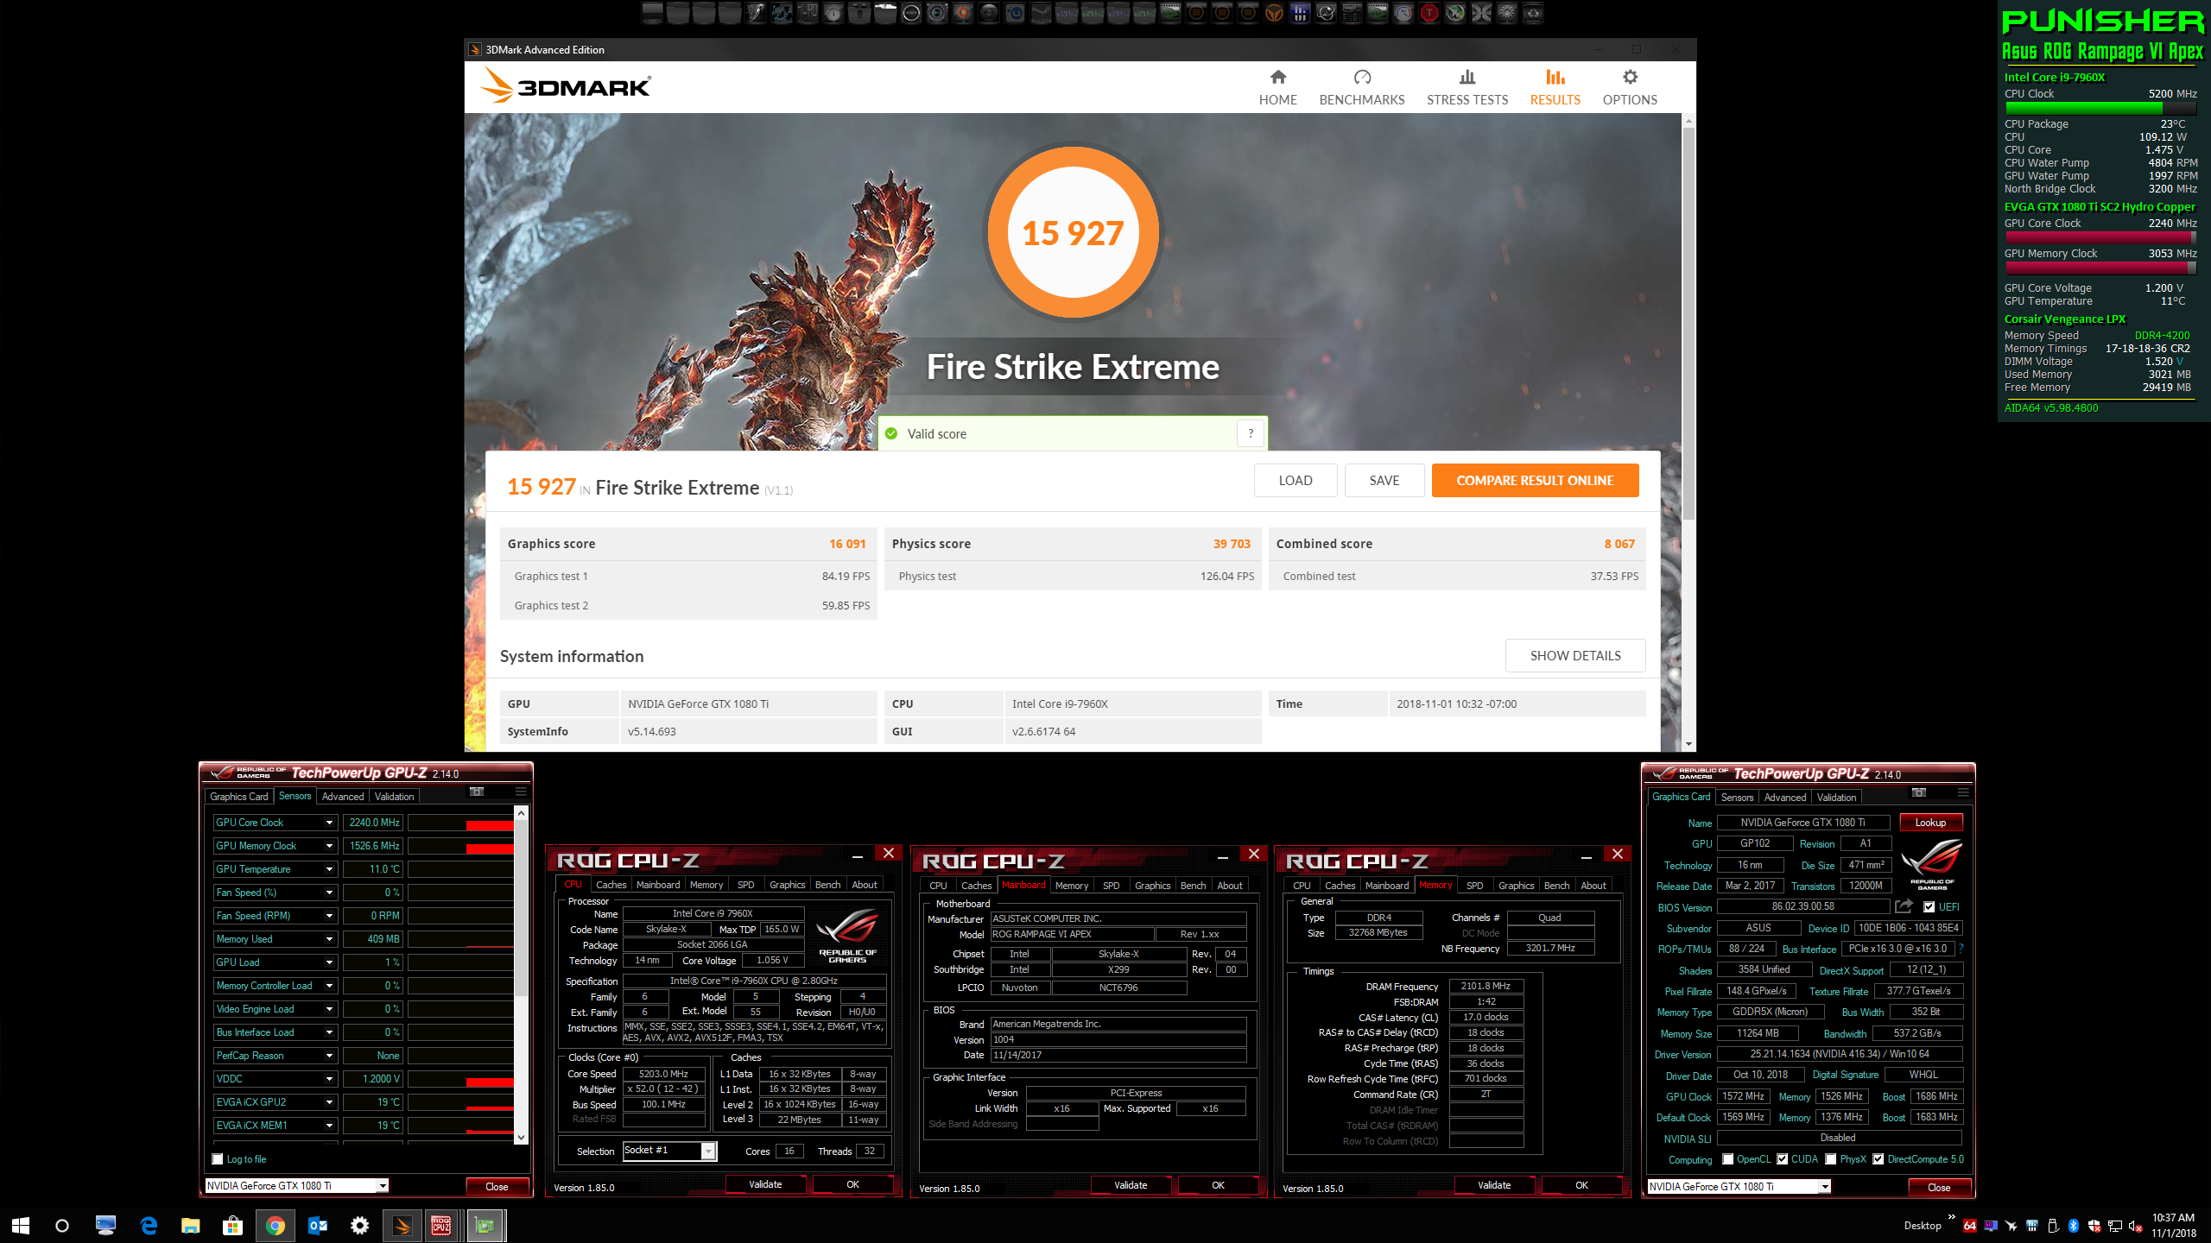2211x1243 pixels.
Task: Open the 3DMark Home section
Action: coord(1277,87)
